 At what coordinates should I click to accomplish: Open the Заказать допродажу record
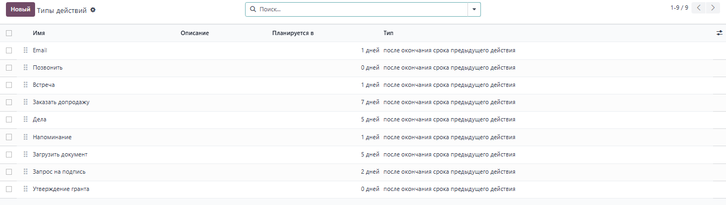61,102
